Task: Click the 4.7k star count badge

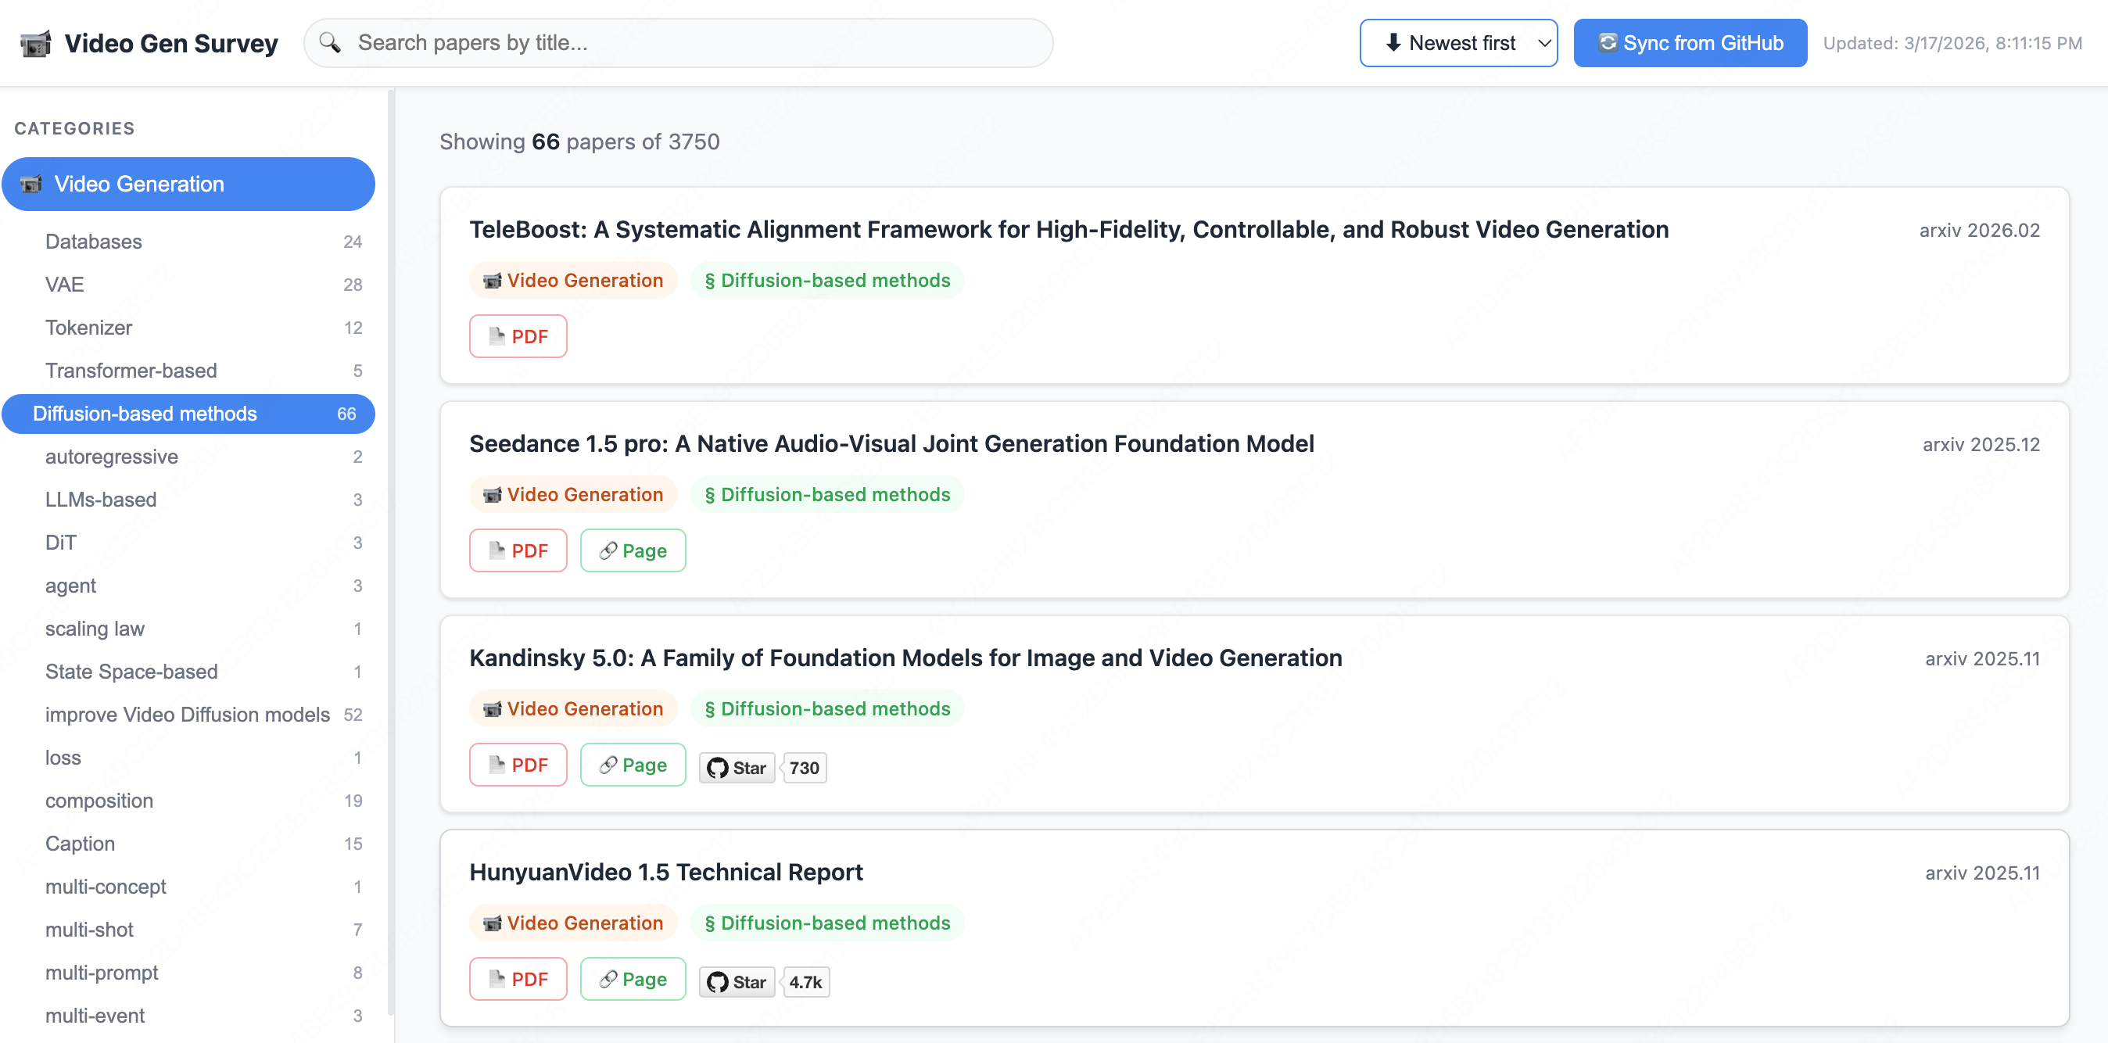Action: [806, 982]
